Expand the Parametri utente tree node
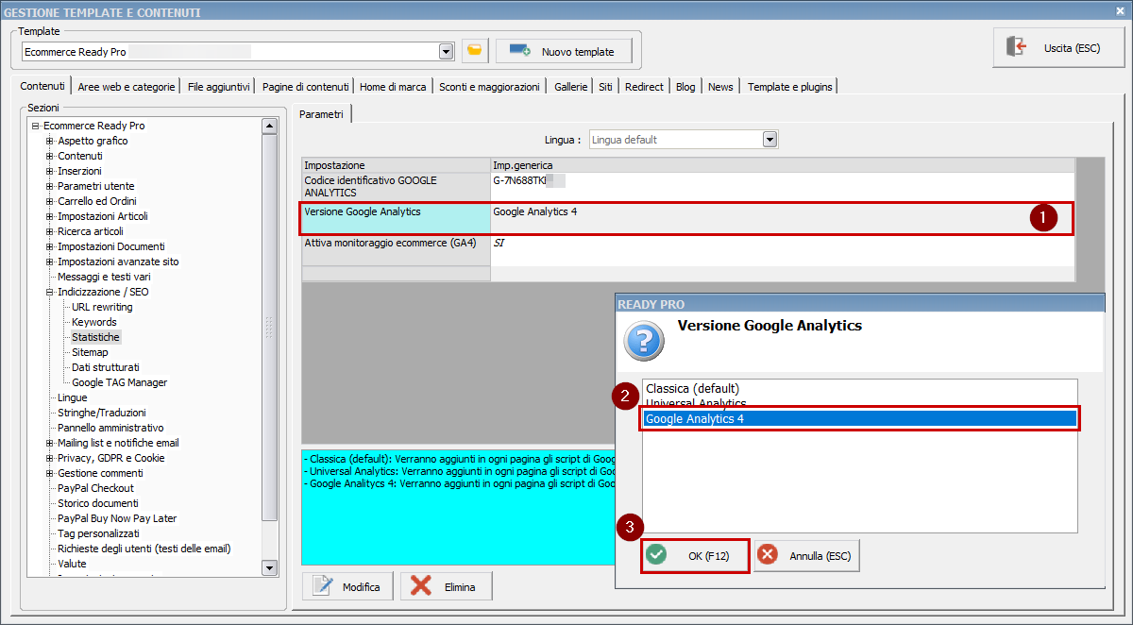1133x625 pixels. pyautogui.click(x=50, y=186)
